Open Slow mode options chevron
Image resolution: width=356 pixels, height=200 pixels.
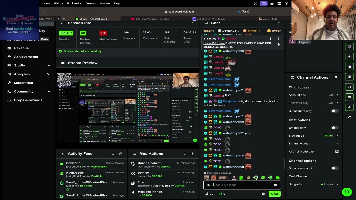(337, 136)
